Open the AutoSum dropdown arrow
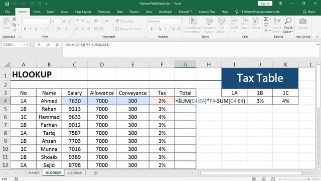Viewport: 321px width, 181px height. point(270,19)
